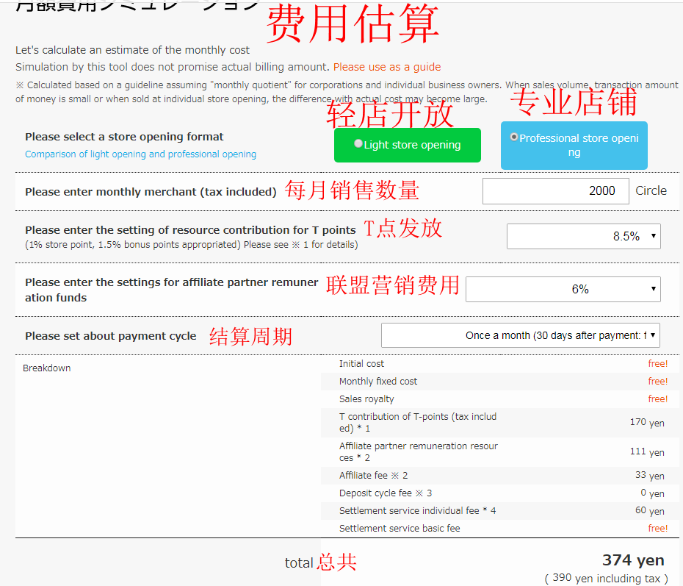Open the T points contribution dropdown
The height and width of the screenshot is (586, 683).
click(583, 236)
